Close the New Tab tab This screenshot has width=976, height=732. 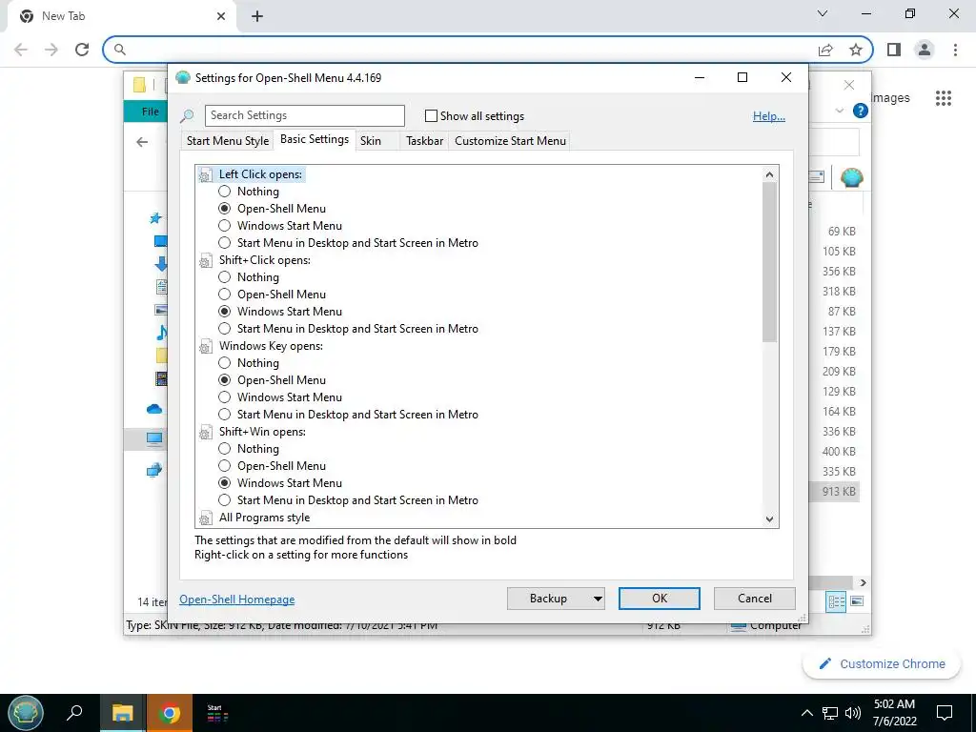220,17
